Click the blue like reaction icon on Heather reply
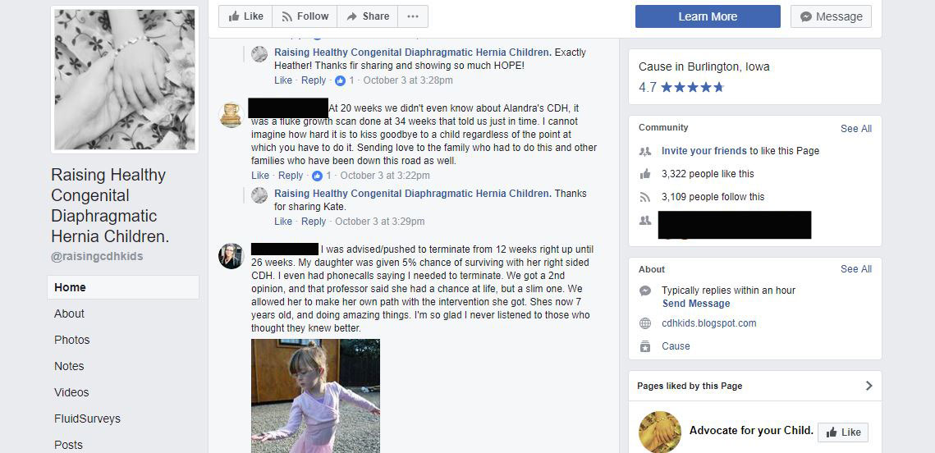This screenshot has height=453, width=935. pos(340,80)
